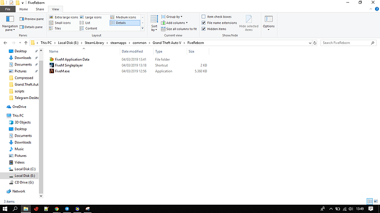Open Music under This PC
380x213 pixels.
19,149
